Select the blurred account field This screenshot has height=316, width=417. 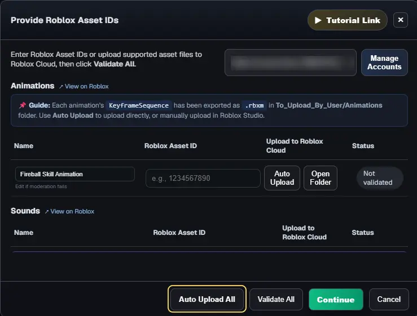point(291,63)
